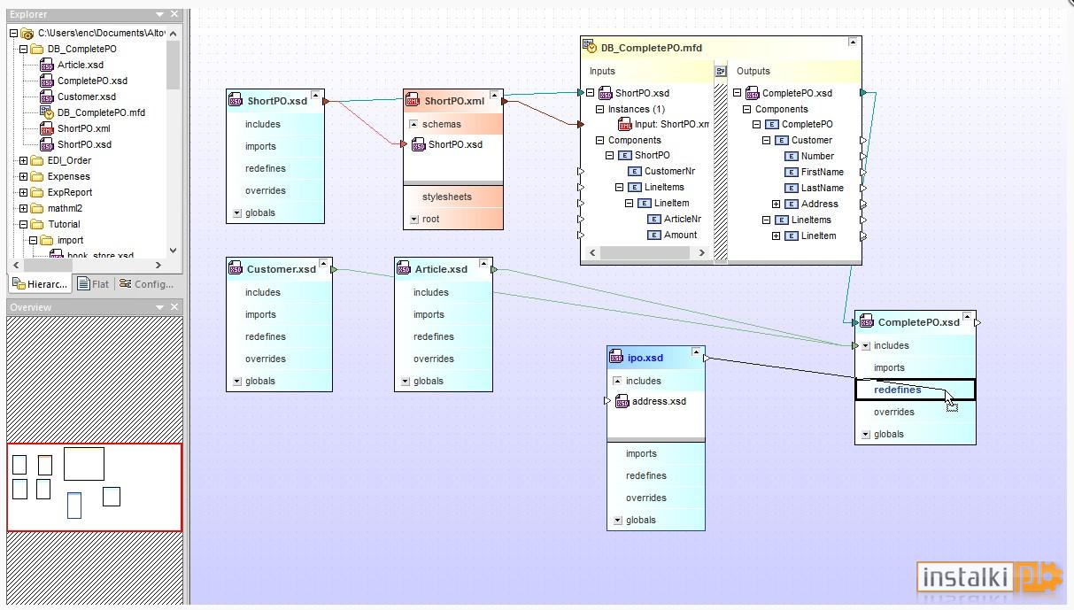Expand the Address element in Outputs

tap(777, 204)
